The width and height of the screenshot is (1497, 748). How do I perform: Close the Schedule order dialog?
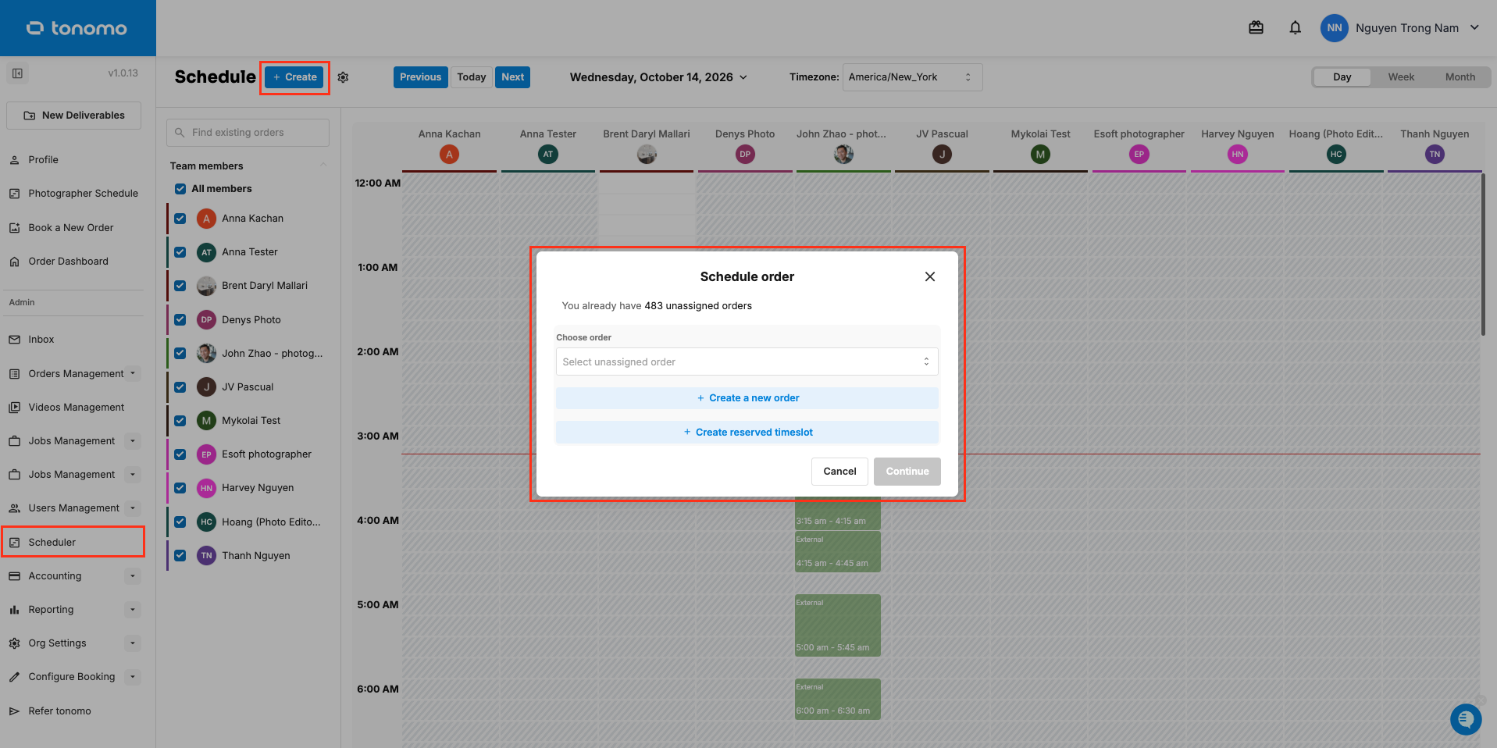point(929,276)
